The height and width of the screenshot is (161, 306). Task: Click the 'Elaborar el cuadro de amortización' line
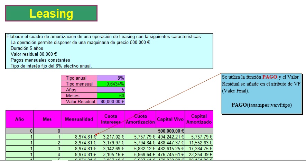(x=104, y=37)
